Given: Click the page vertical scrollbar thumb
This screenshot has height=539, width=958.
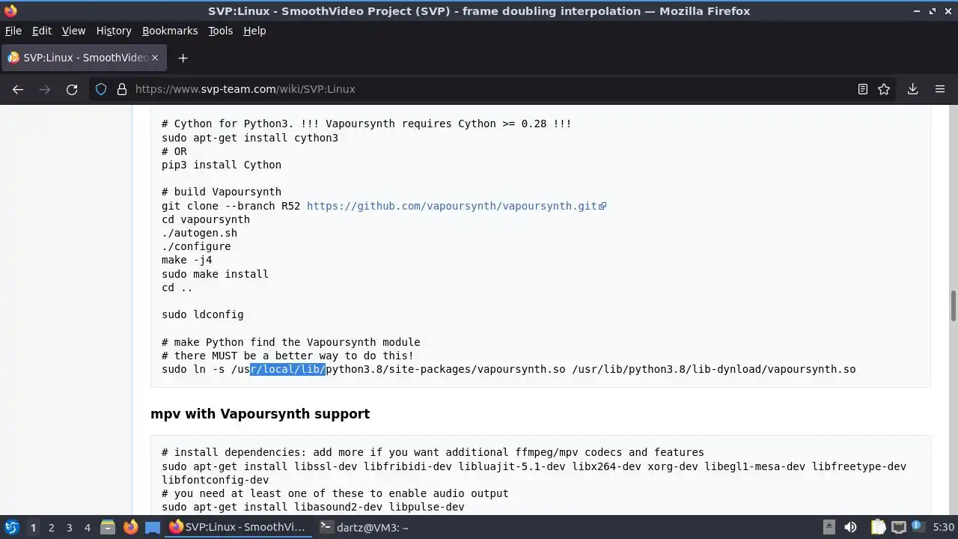Looking at the screenshot, I should [x=954, y=305].
